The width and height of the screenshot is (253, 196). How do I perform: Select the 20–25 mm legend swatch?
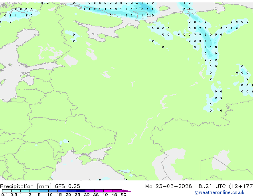[x=71, y=191]
